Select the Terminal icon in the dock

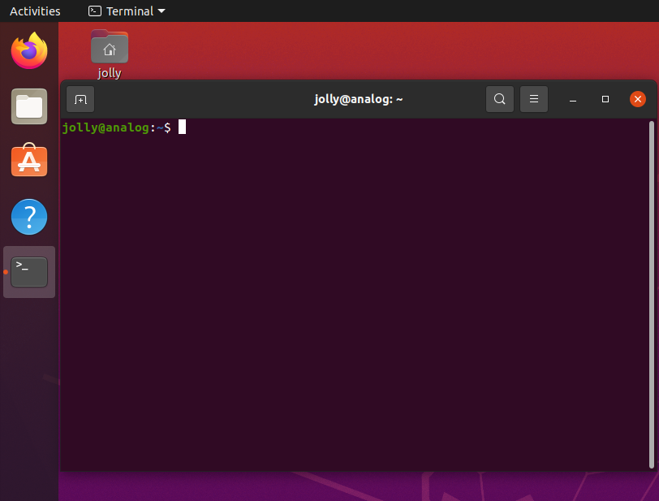point(29,272)
